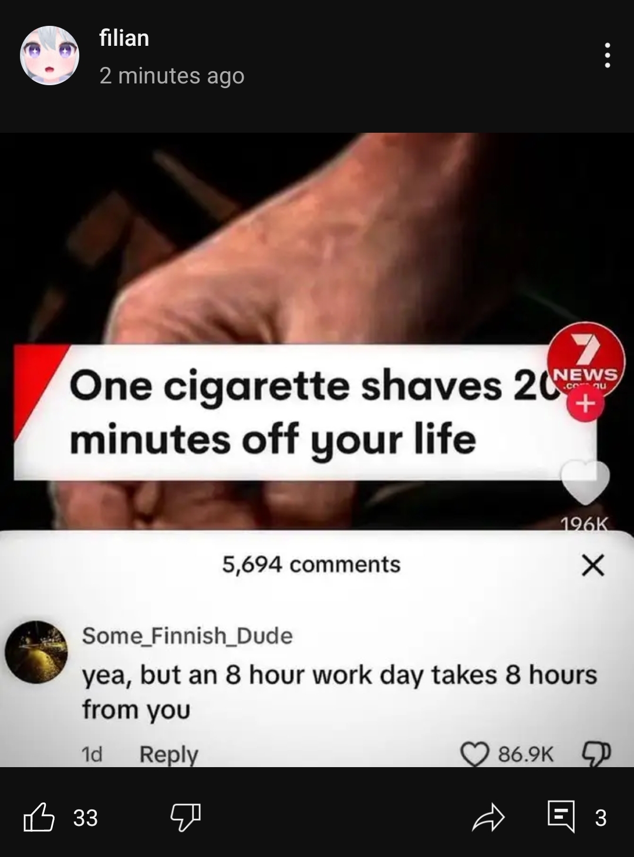Like the post with thumbs-up icon
The width and height of the screenshot is (634, 857).
(39, 817)
